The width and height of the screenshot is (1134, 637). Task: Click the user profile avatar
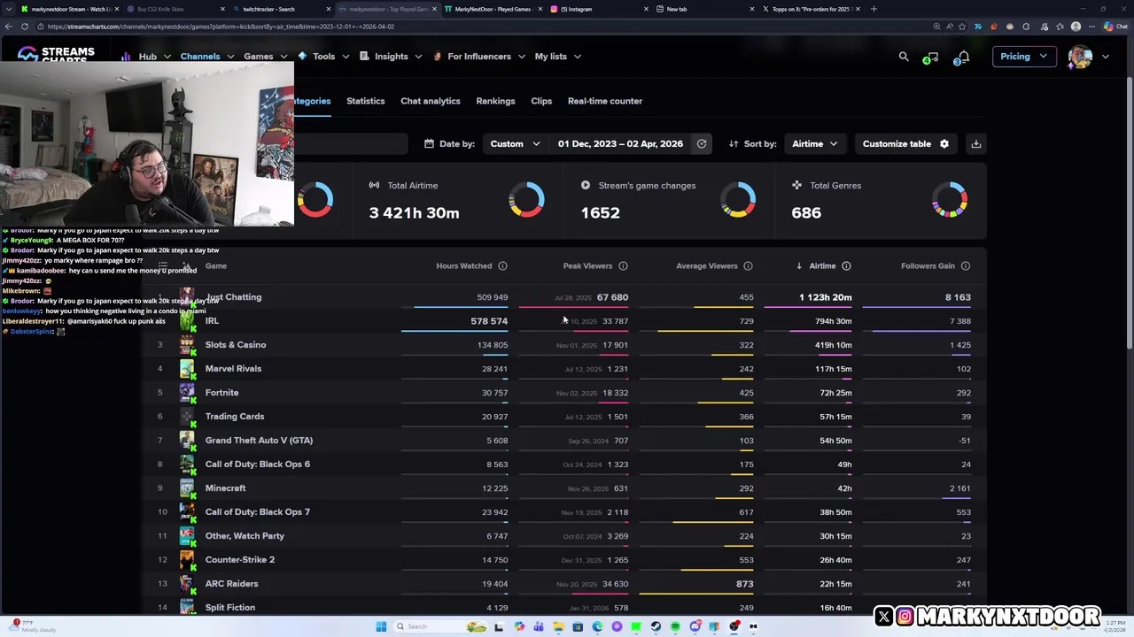tap(1080, 57)
